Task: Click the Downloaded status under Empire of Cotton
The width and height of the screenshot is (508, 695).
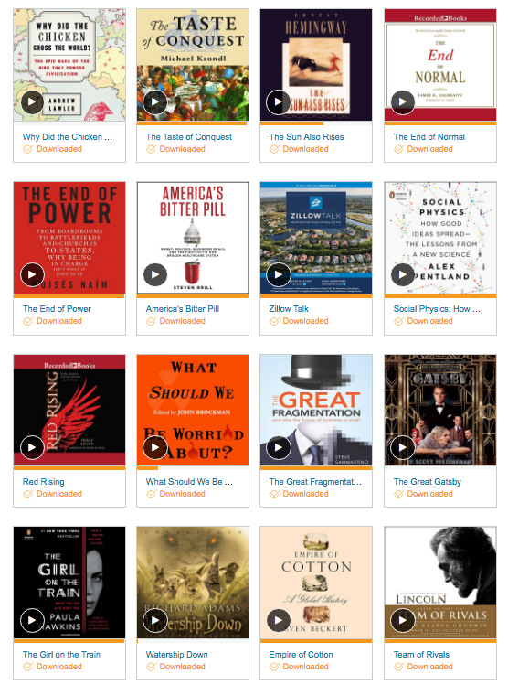Action: [x=299, y=667]
